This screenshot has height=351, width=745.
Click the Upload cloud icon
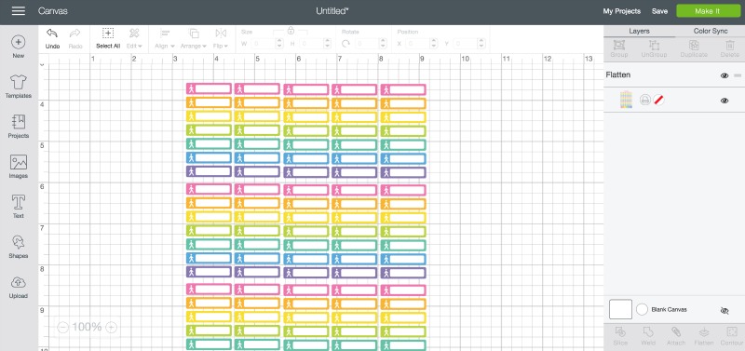pos(19,283)
